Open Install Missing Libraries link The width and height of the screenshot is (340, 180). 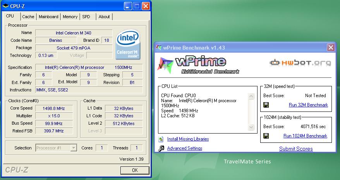188,139
